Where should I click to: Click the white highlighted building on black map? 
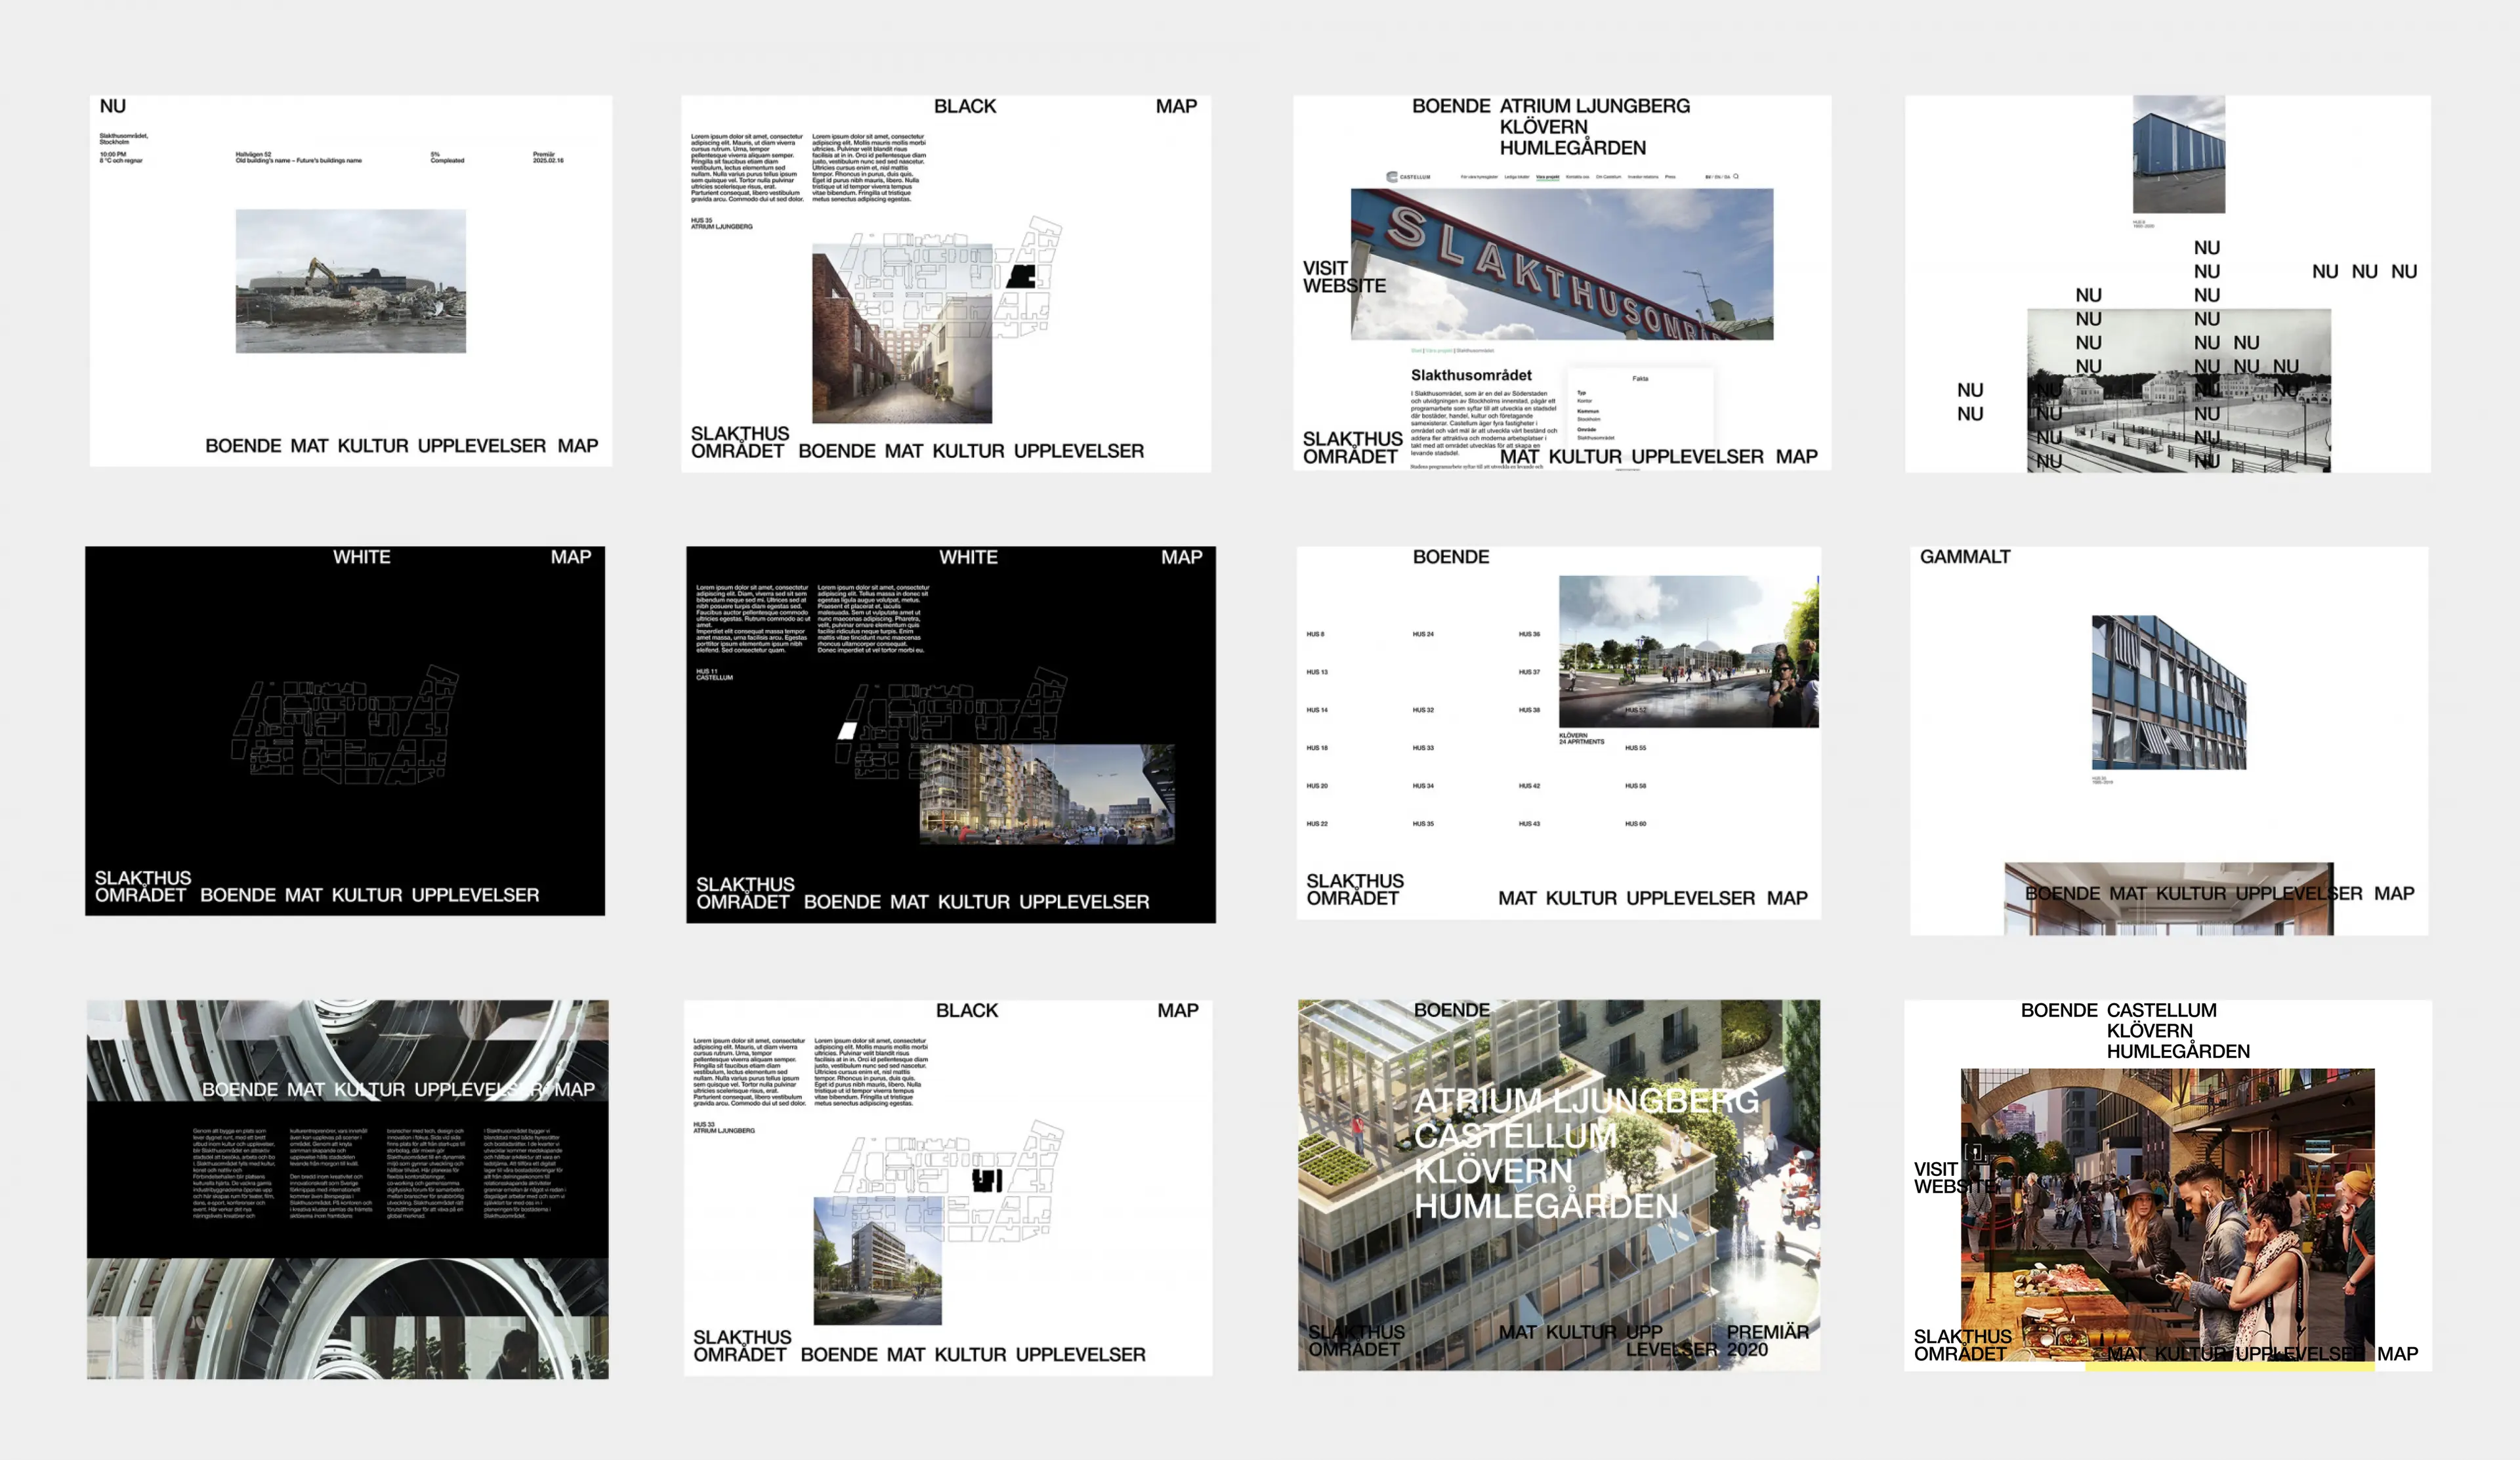click(847, 731)
